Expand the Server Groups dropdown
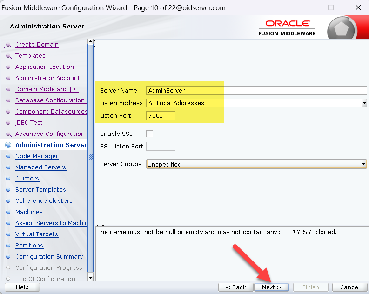 [x=363, y=164]
